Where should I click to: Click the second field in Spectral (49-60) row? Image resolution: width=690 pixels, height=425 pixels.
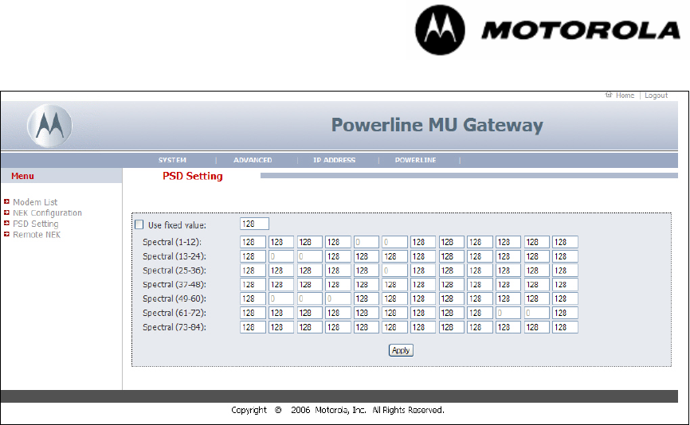[281, 298]
